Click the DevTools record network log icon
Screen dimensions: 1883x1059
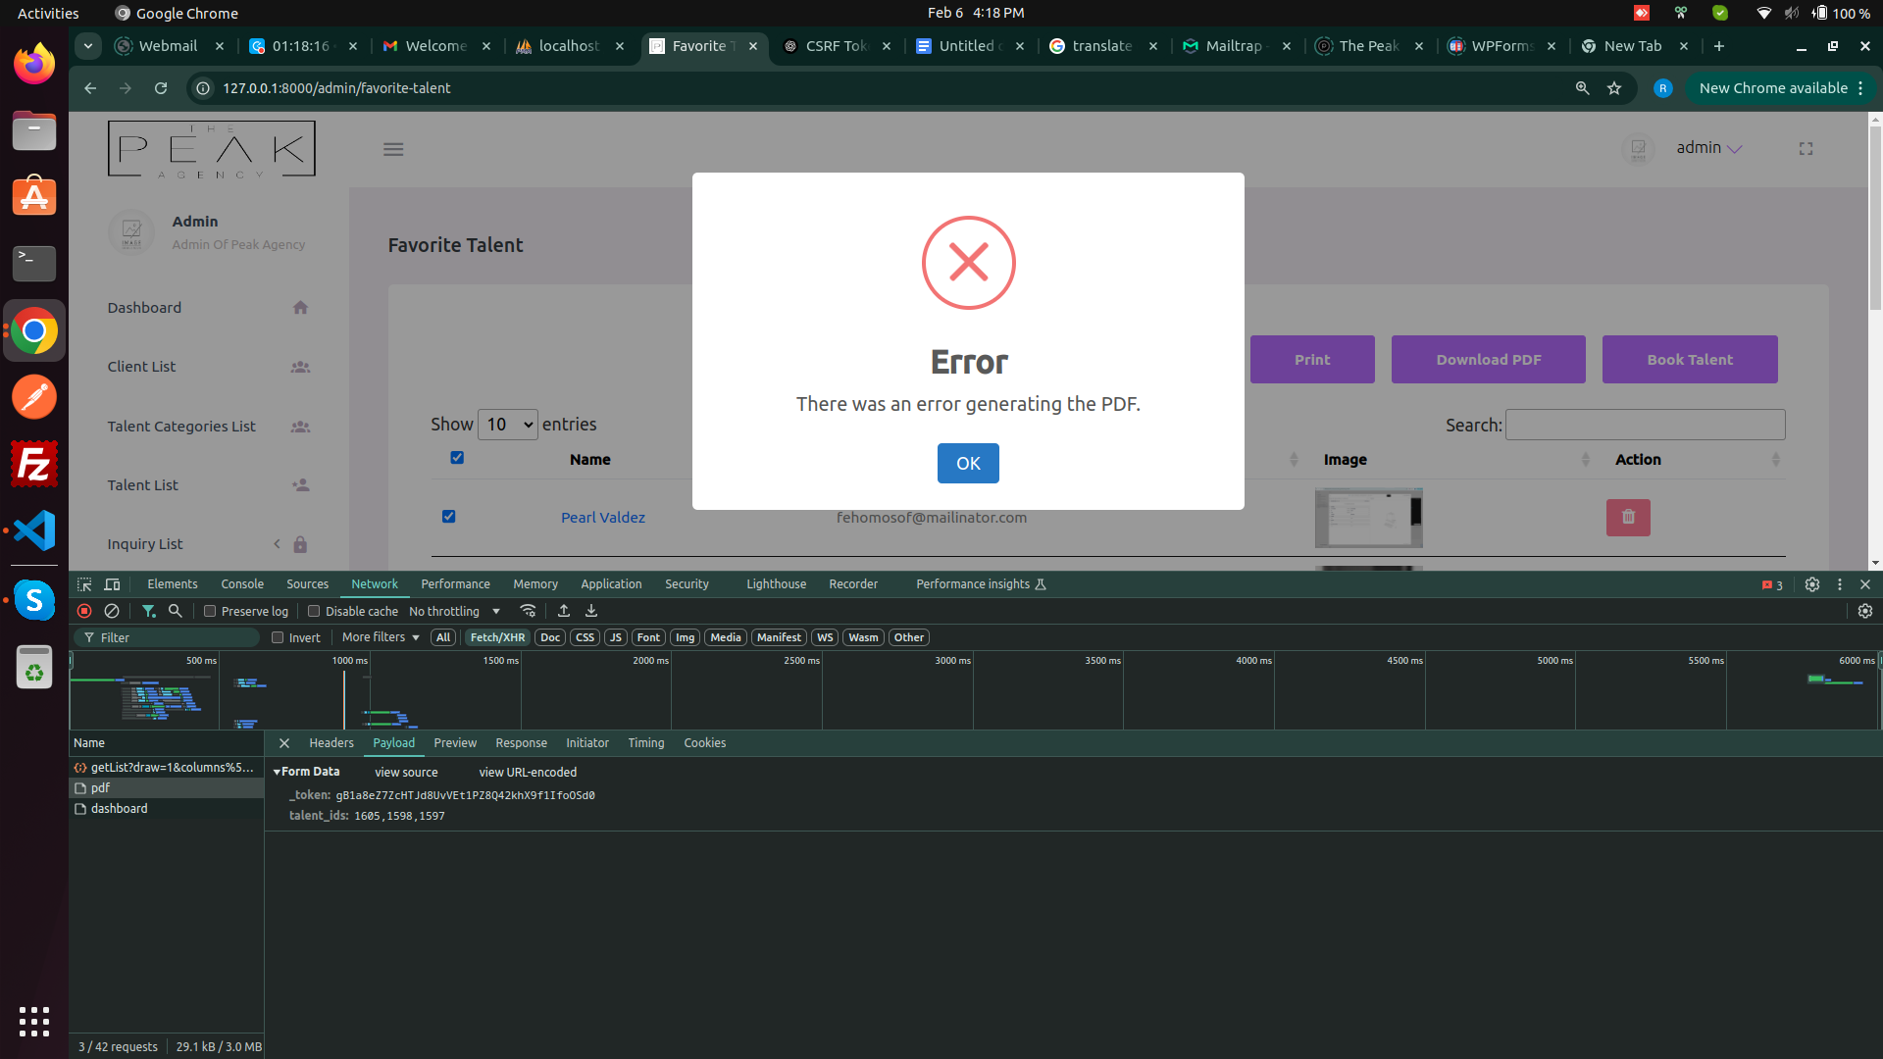pos(84,611)
